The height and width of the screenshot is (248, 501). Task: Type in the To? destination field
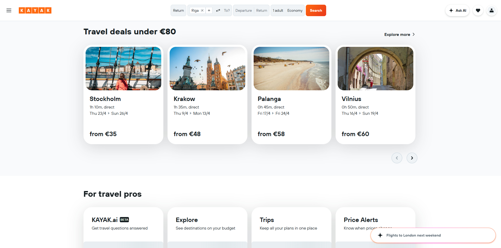coord(226,10)
